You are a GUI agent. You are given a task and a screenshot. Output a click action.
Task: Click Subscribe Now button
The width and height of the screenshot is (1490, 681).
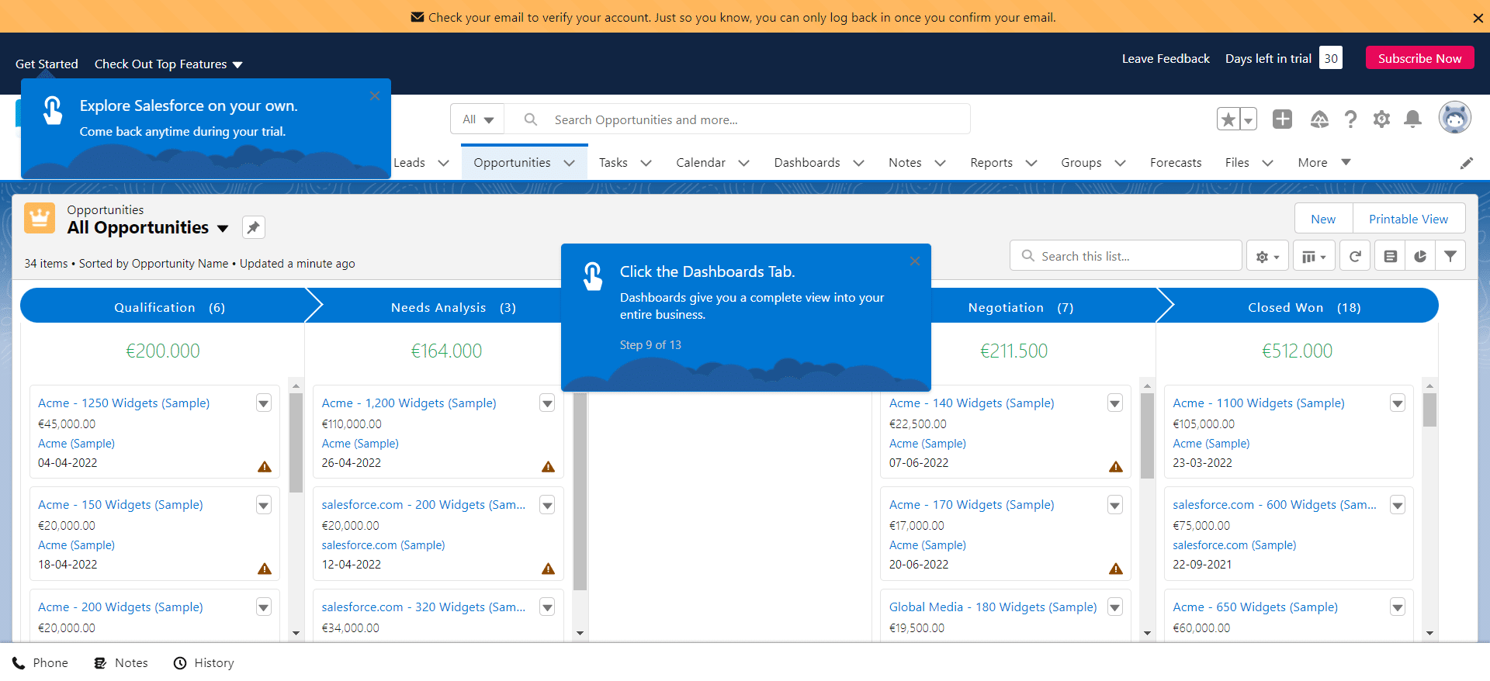pos(1419,58)
